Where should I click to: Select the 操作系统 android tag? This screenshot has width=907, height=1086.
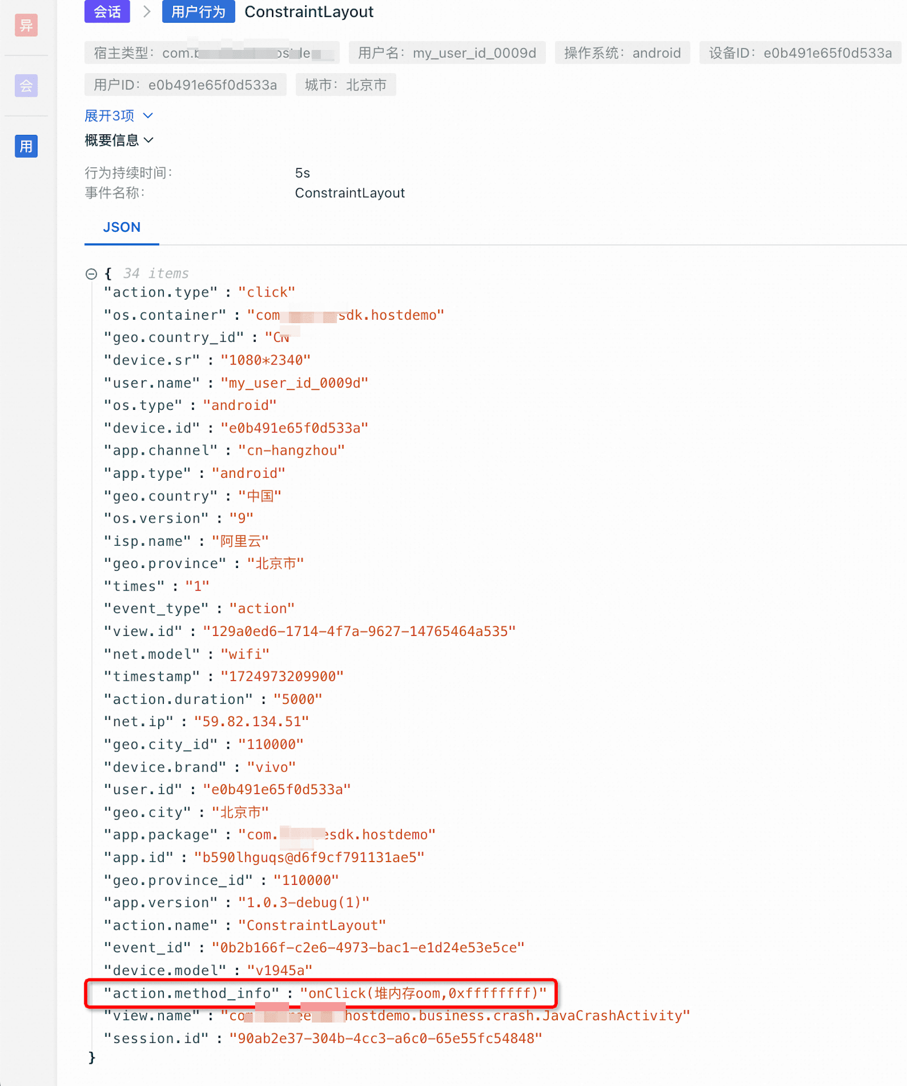[x=622, y=53]
